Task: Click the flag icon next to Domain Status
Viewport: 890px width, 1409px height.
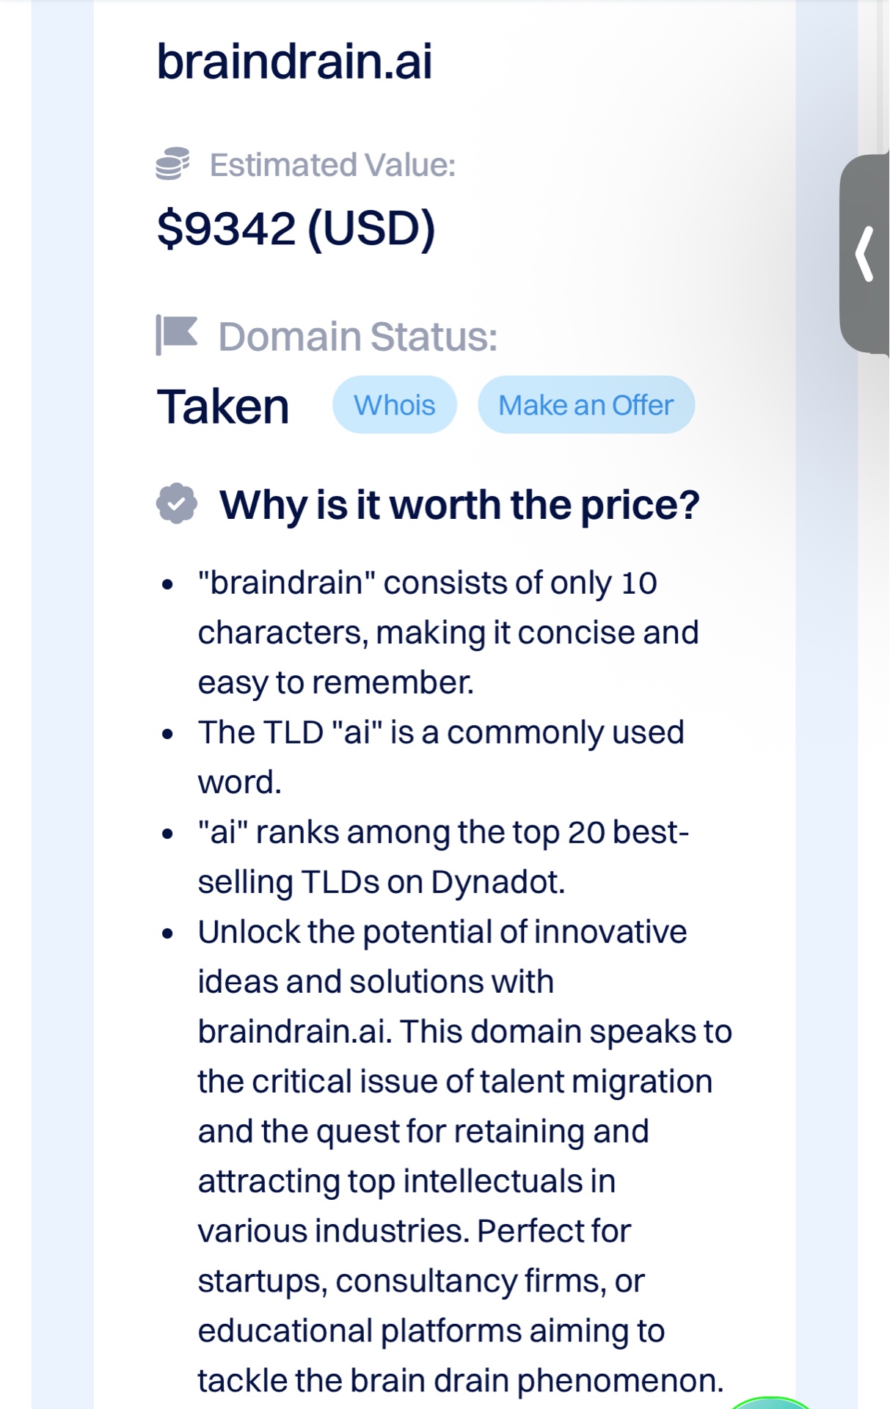Action: tap(177, 335)
